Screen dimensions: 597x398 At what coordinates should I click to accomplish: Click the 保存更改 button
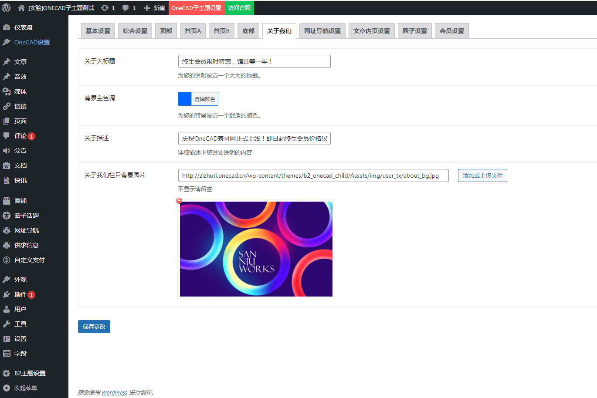pos(94,327)
